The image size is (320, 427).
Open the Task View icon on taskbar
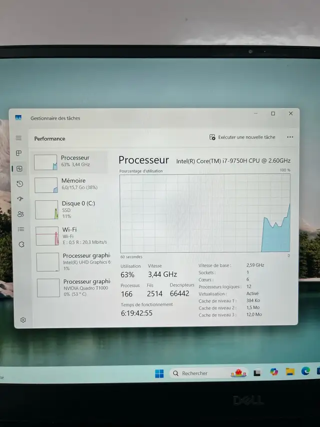(257, 373)
